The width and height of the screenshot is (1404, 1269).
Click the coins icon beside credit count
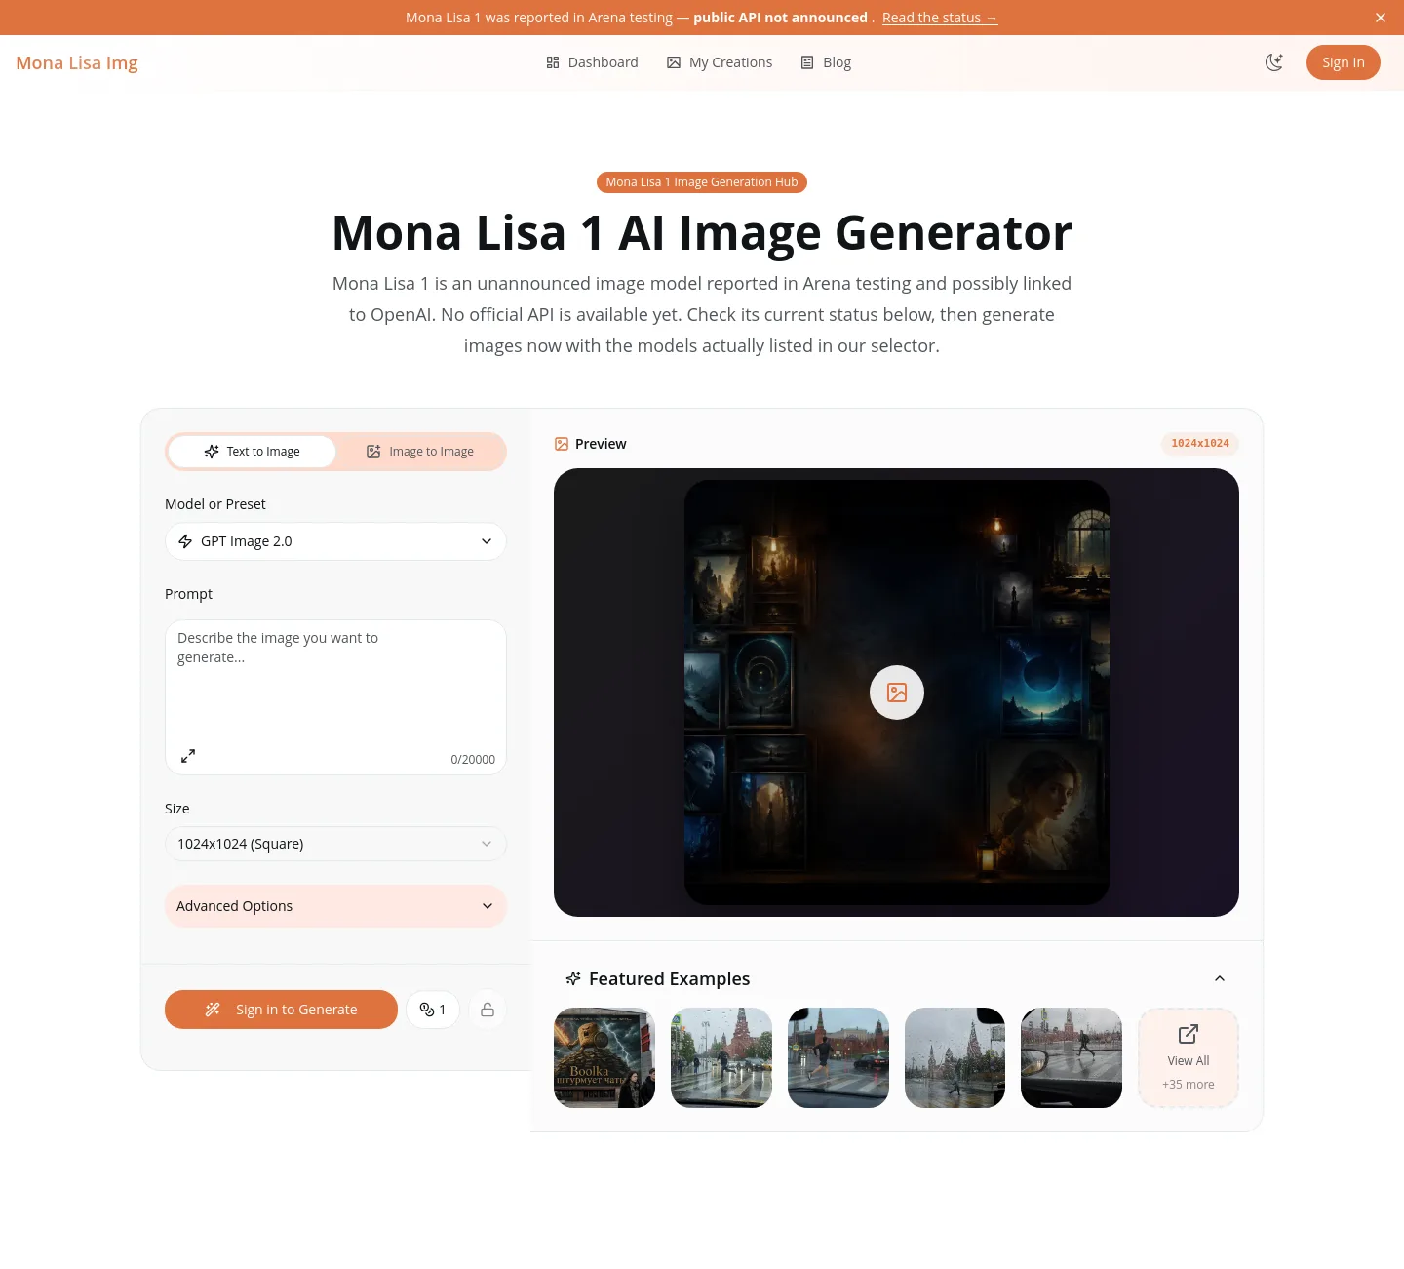pyautogui.click(x=427, y=1010)
